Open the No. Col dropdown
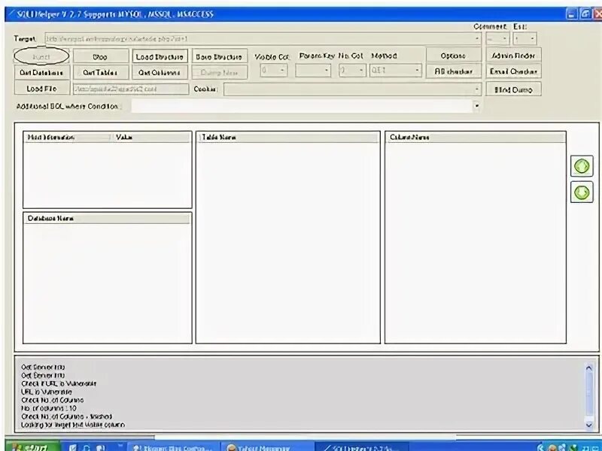The width and height of the screenshot is (602, 451). tap(352, 70)
